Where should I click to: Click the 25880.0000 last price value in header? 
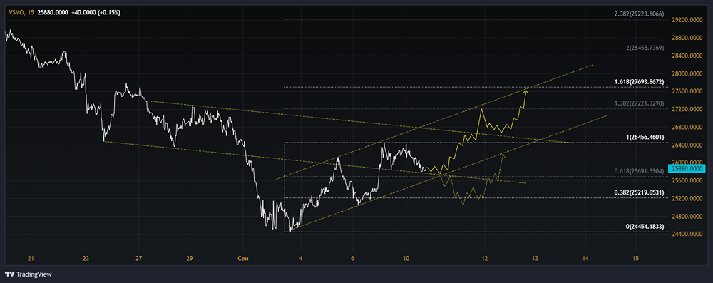click(53, 13)
